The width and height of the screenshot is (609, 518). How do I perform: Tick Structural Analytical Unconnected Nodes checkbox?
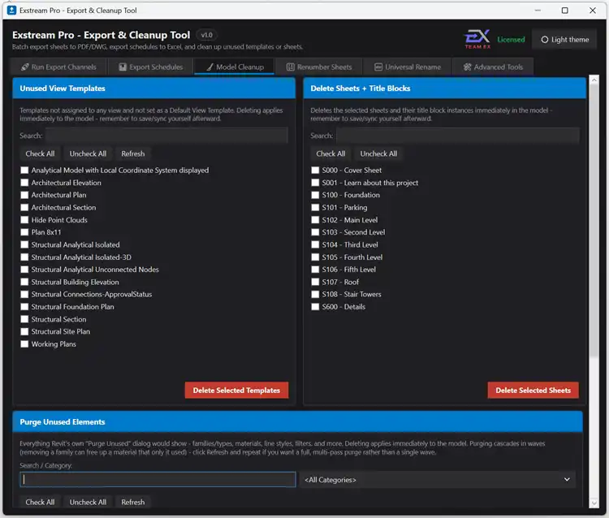tap(24, 270)
